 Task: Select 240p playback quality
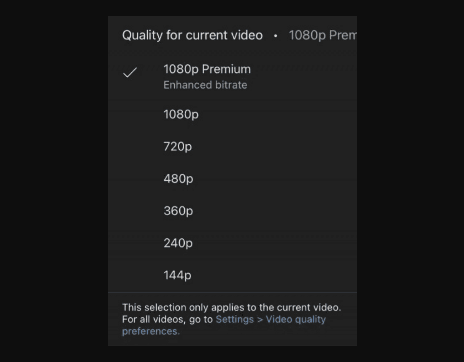(x=178, y=243)
